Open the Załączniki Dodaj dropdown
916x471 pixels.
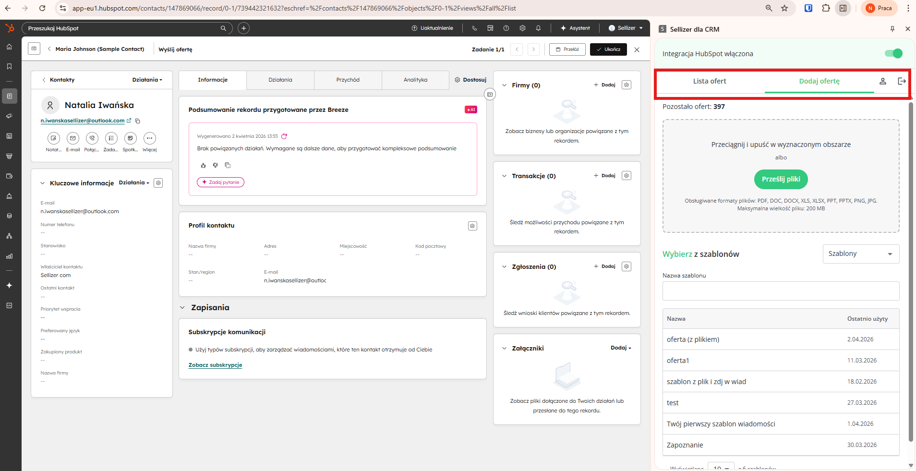click(620, 348)
